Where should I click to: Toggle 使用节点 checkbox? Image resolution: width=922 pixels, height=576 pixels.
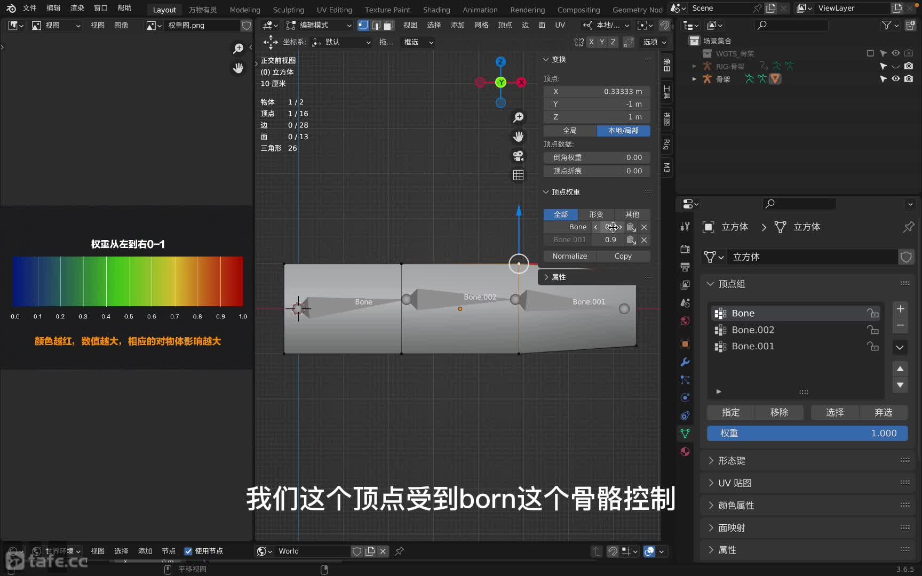188,551
